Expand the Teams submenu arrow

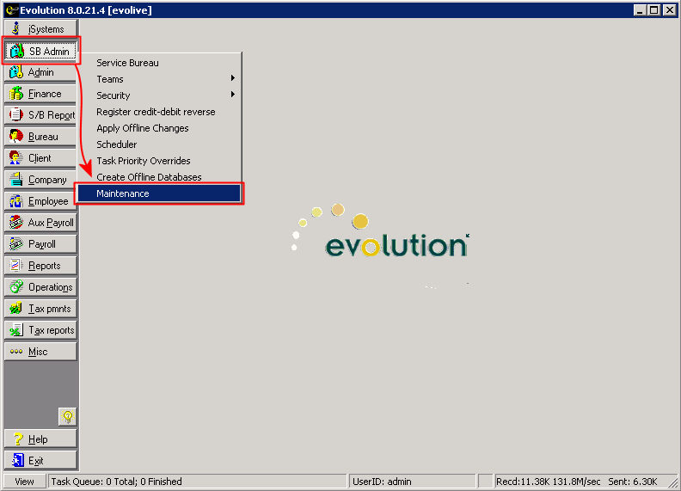click(x=233, y=79)
